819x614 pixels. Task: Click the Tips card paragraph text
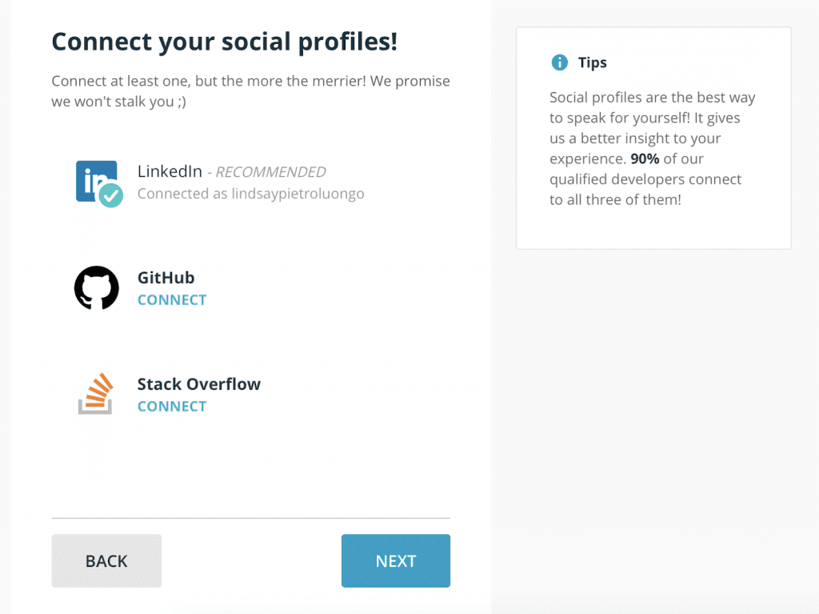click(653, 149)
